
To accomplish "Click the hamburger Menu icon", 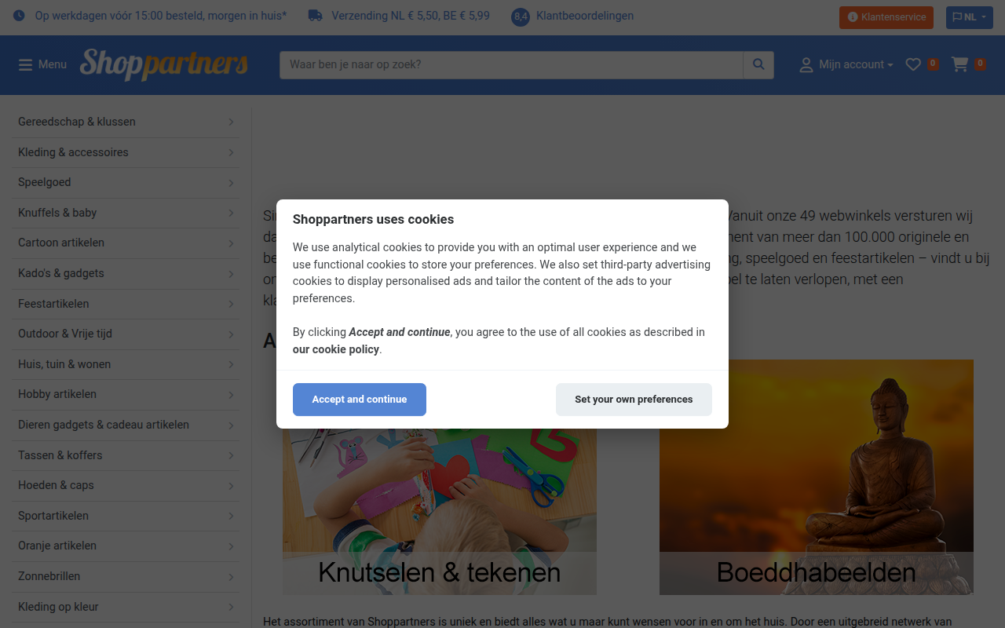I will click(x=26, y=64).
